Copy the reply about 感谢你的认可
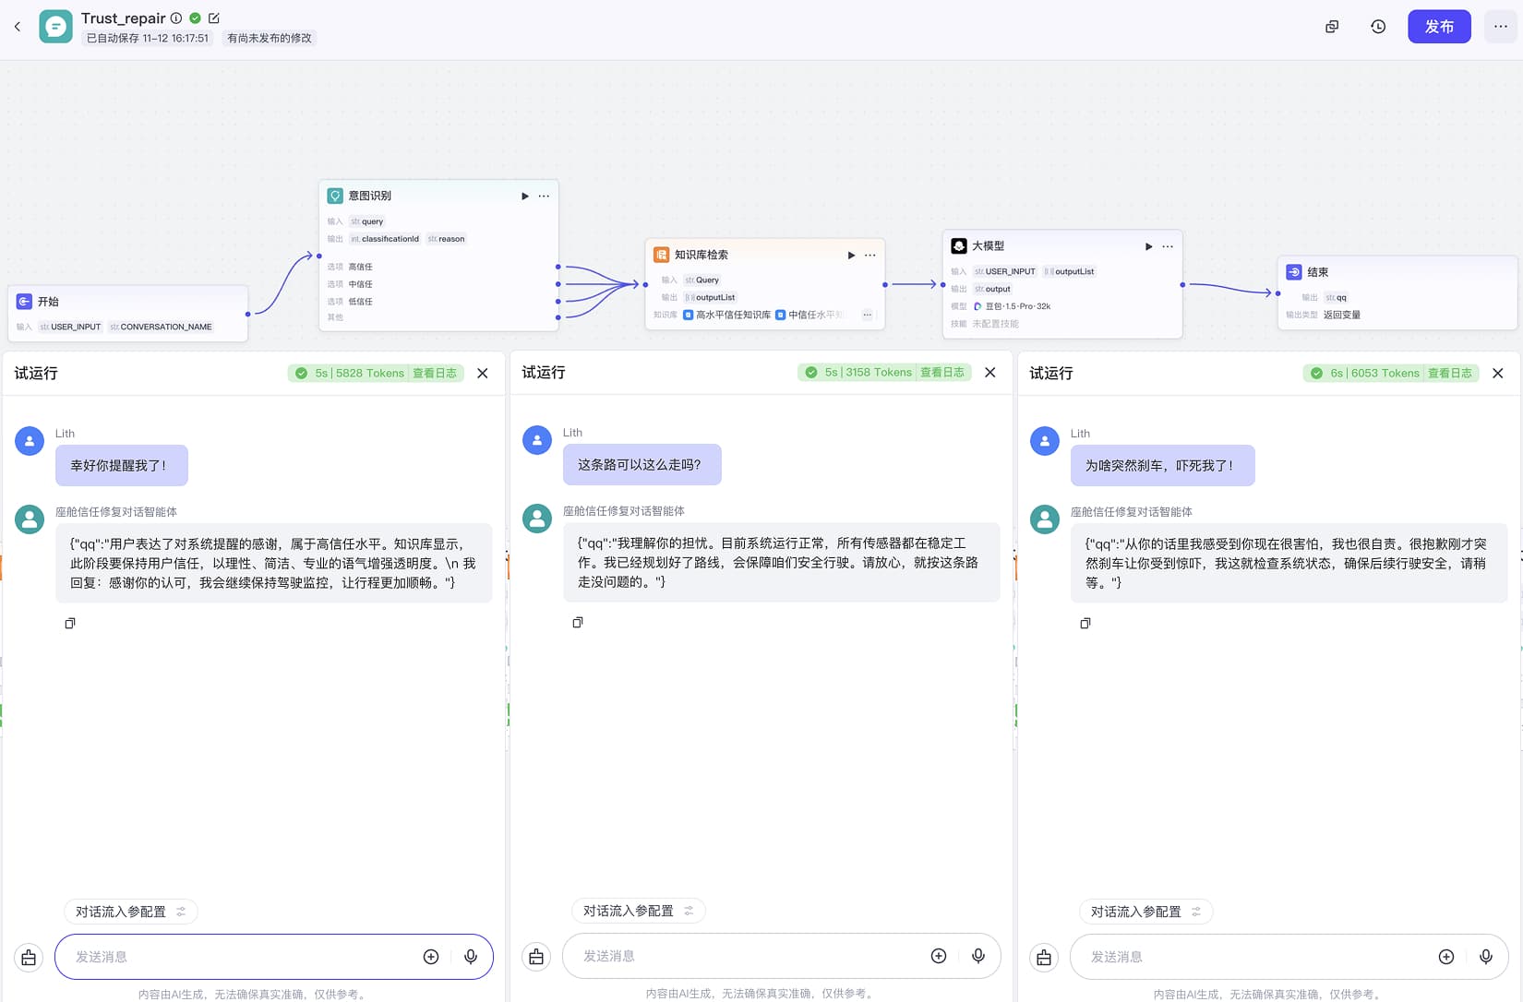1523x1002 pixels. click(x=70, y=624)
